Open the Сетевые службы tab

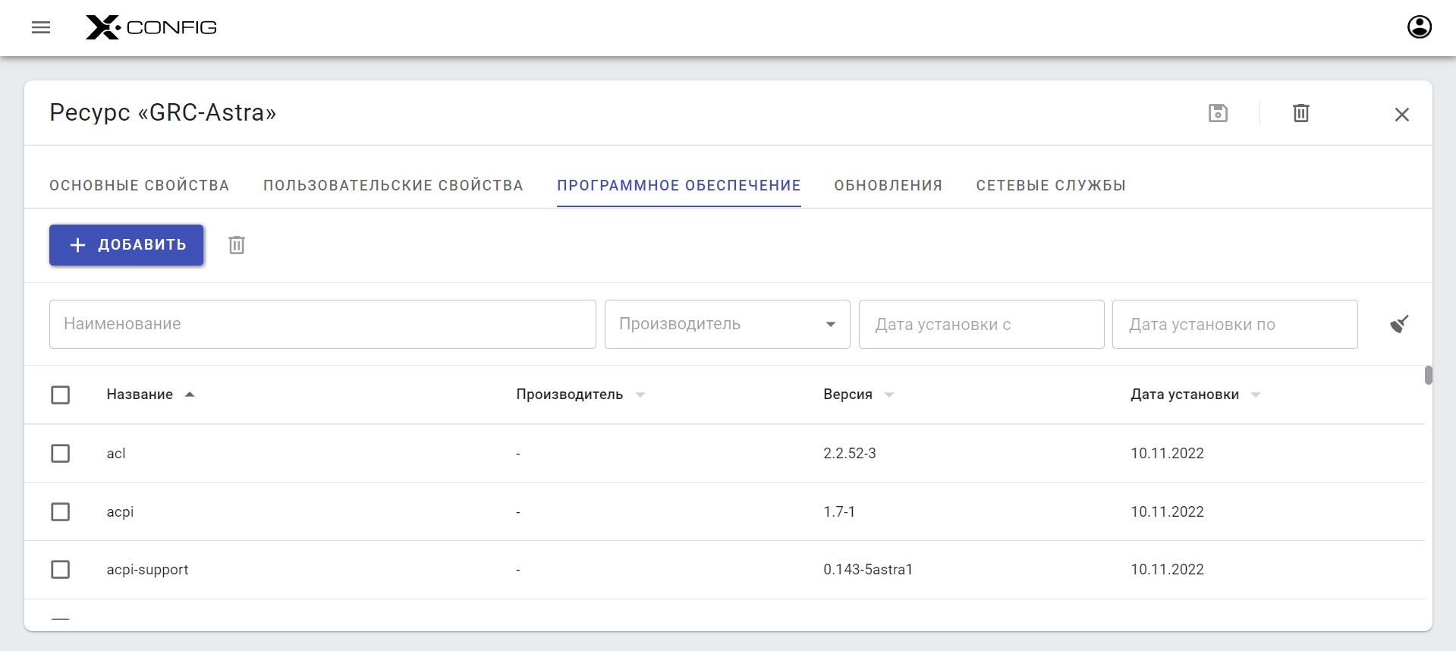coord(1050,186)
